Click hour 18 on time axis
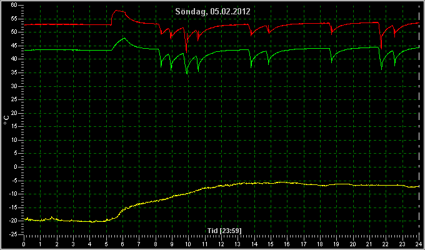 [320, 244]
